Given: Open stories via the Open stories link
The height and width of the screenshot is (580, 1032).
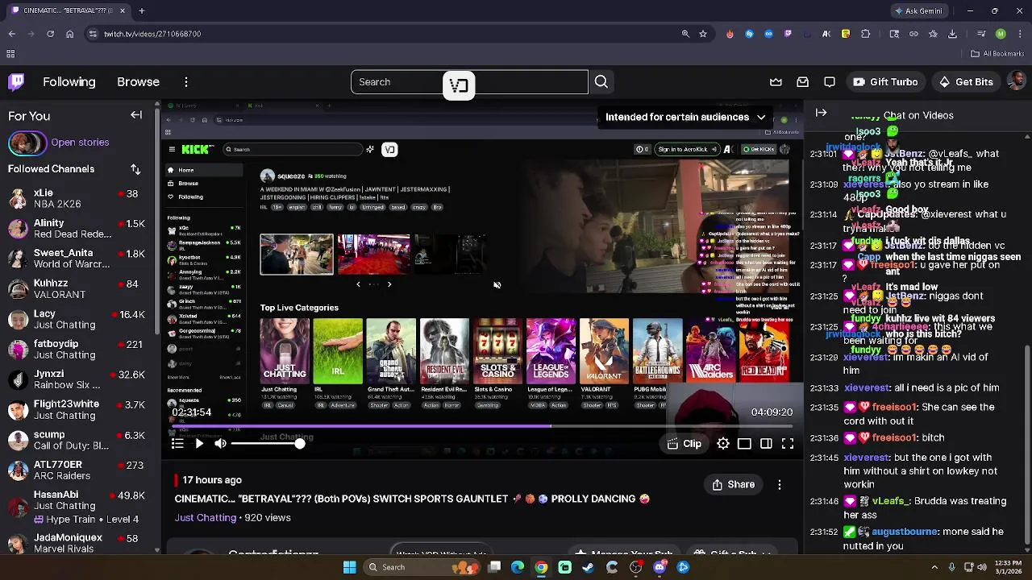Looking at the screenshot, I should [x=80, y=143].
